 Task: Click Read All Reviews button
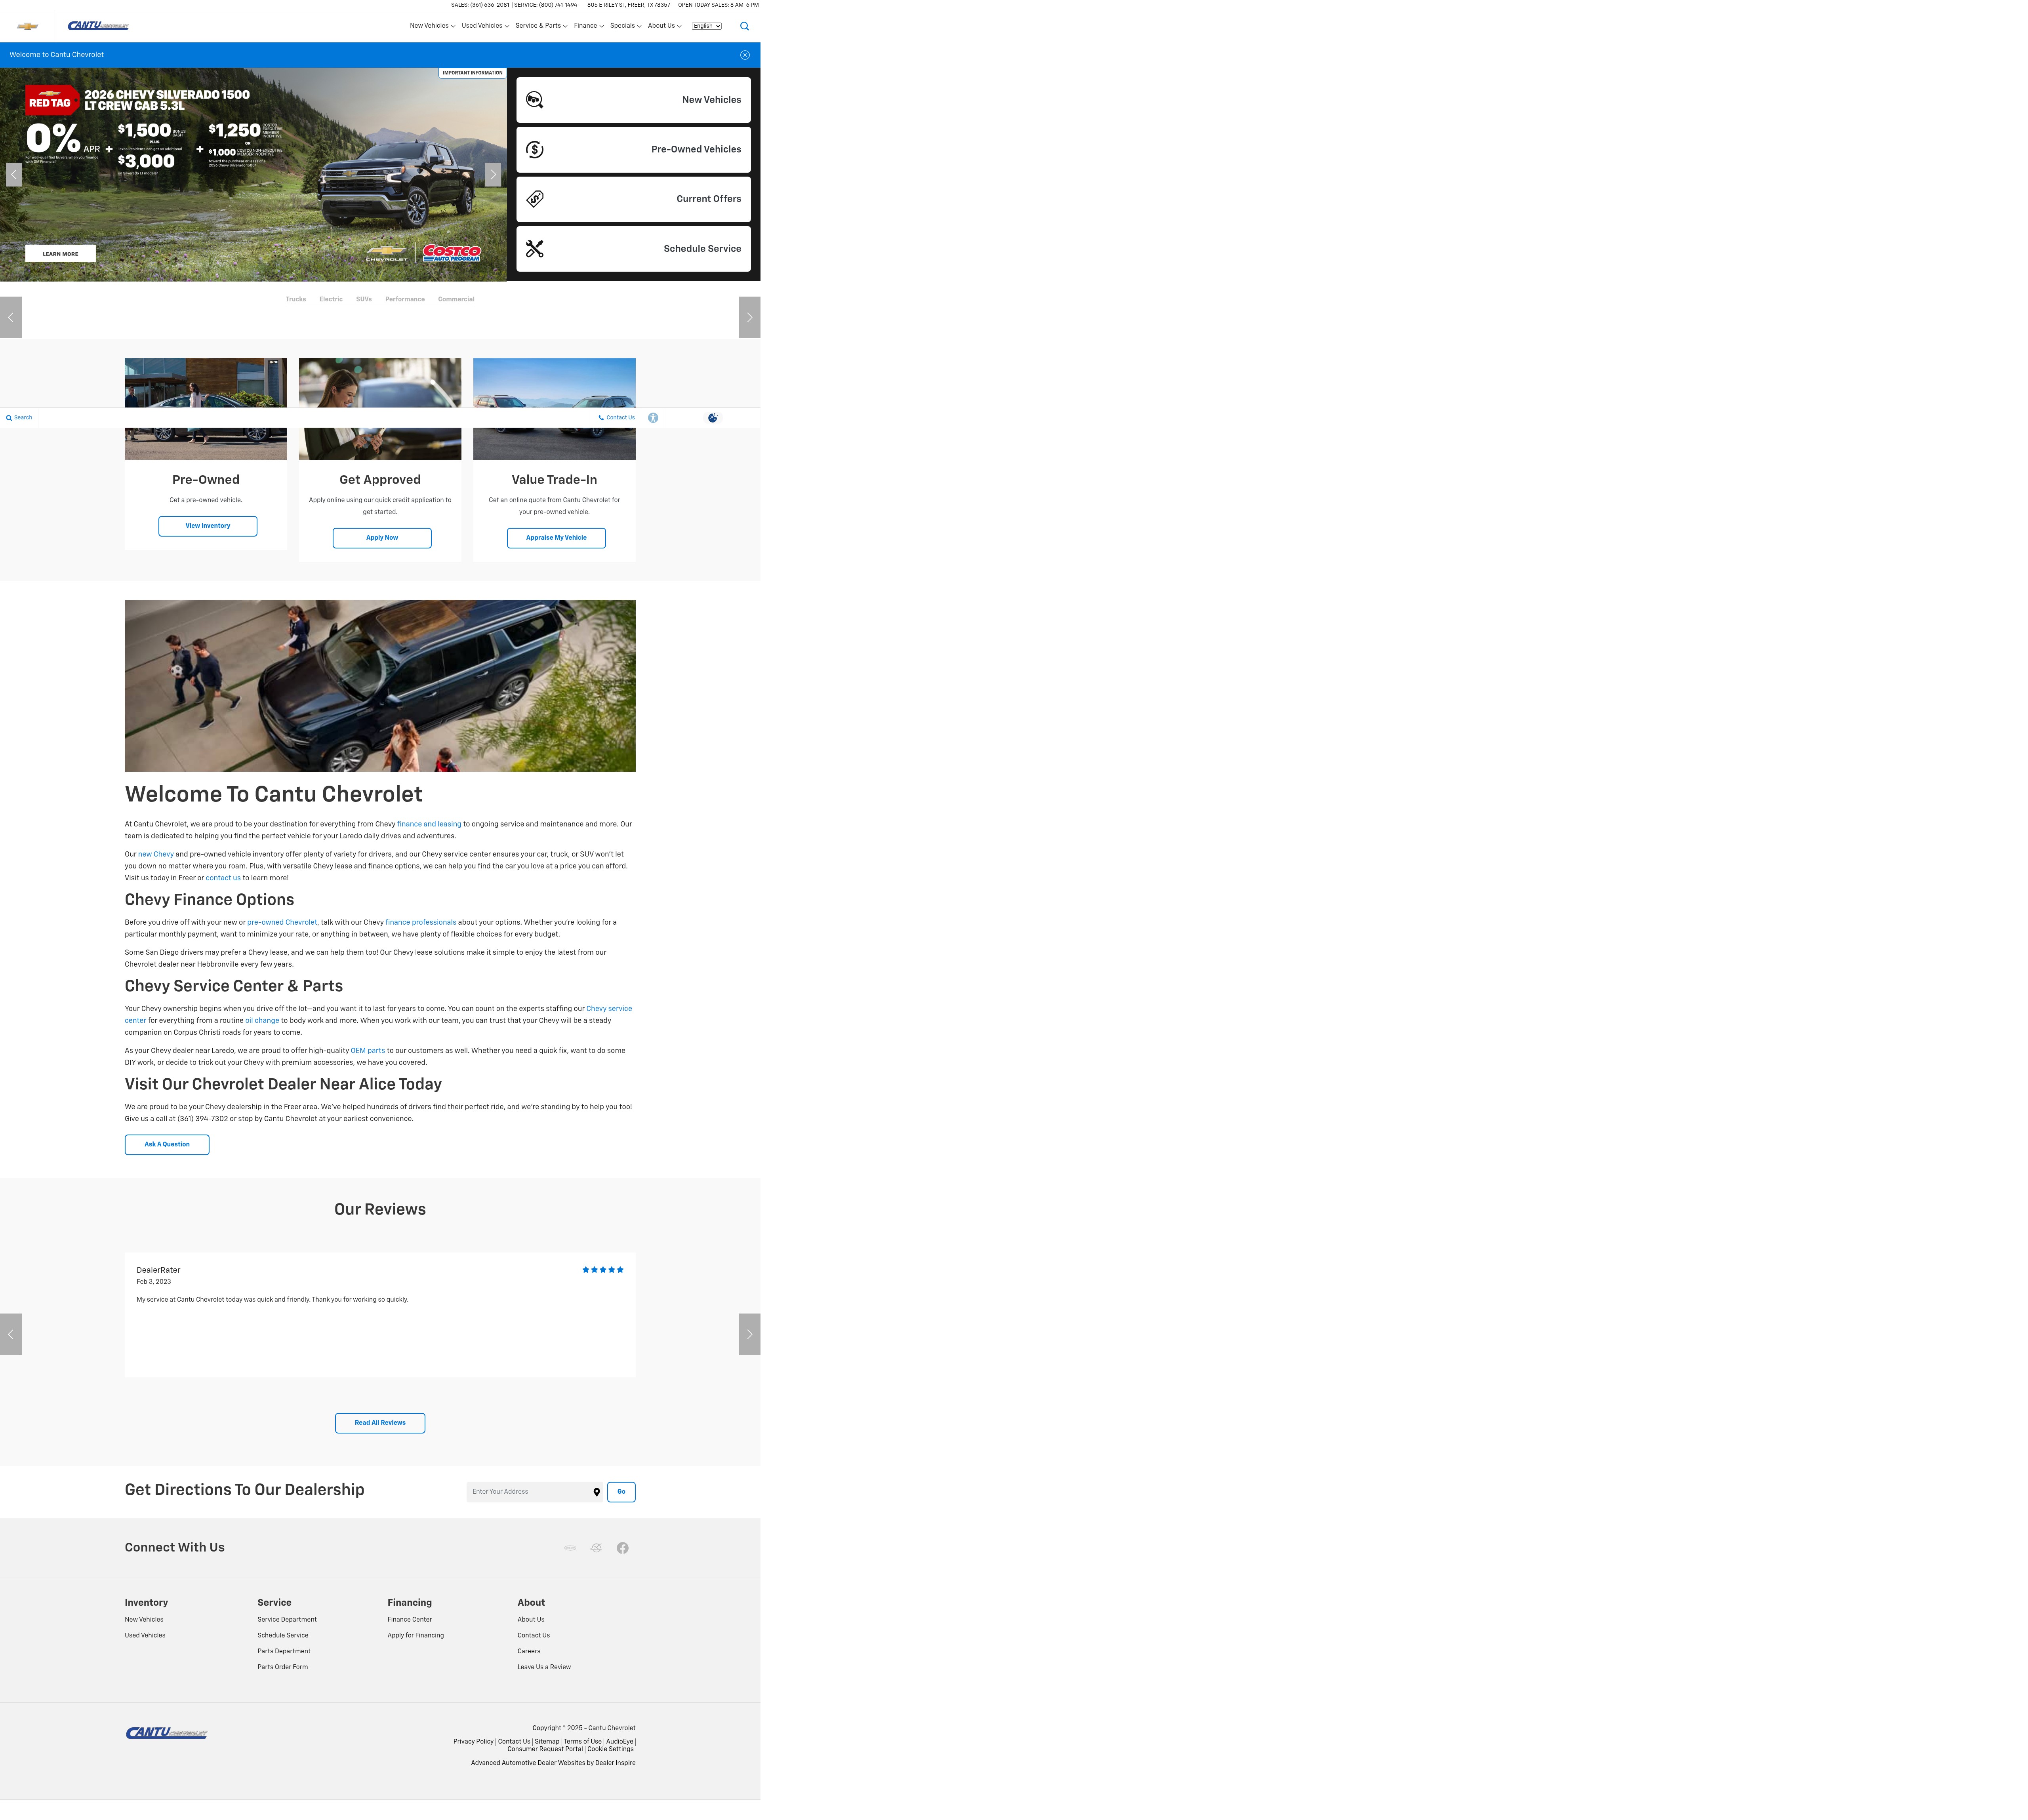pos(380,1423)
